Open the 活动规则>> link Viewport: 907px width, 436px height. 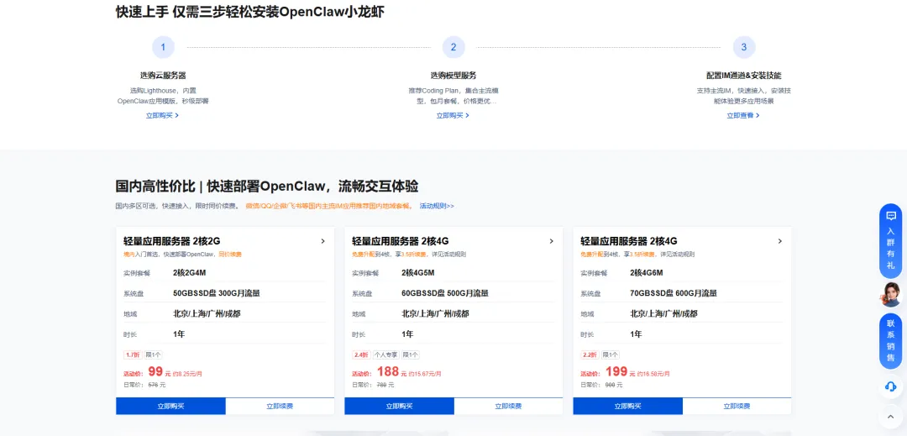(437, 206)
